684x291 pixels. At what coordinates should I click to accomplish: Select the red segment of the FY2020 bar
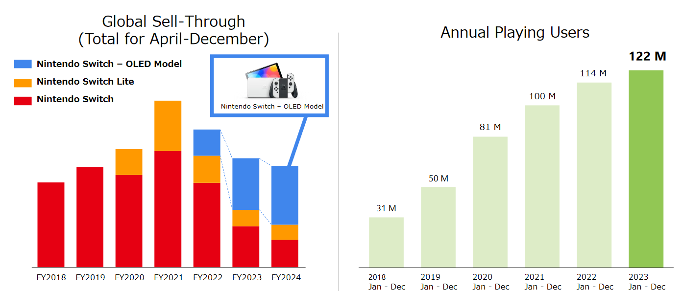[x=129, y=221]
